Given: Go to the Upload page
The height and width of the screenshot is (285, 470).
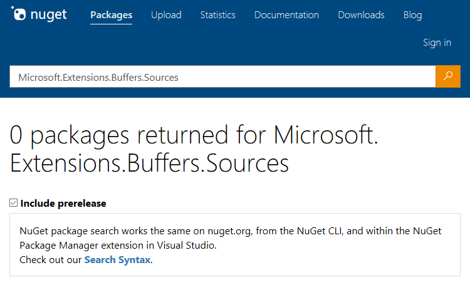Looking at the screenshot, I should 166,15.
